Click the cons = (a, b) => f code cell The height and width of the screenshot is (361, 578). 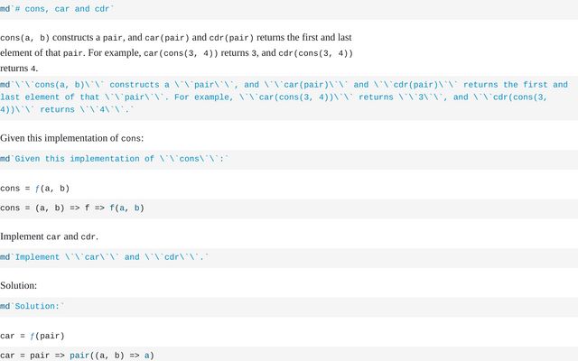point(71,208)
